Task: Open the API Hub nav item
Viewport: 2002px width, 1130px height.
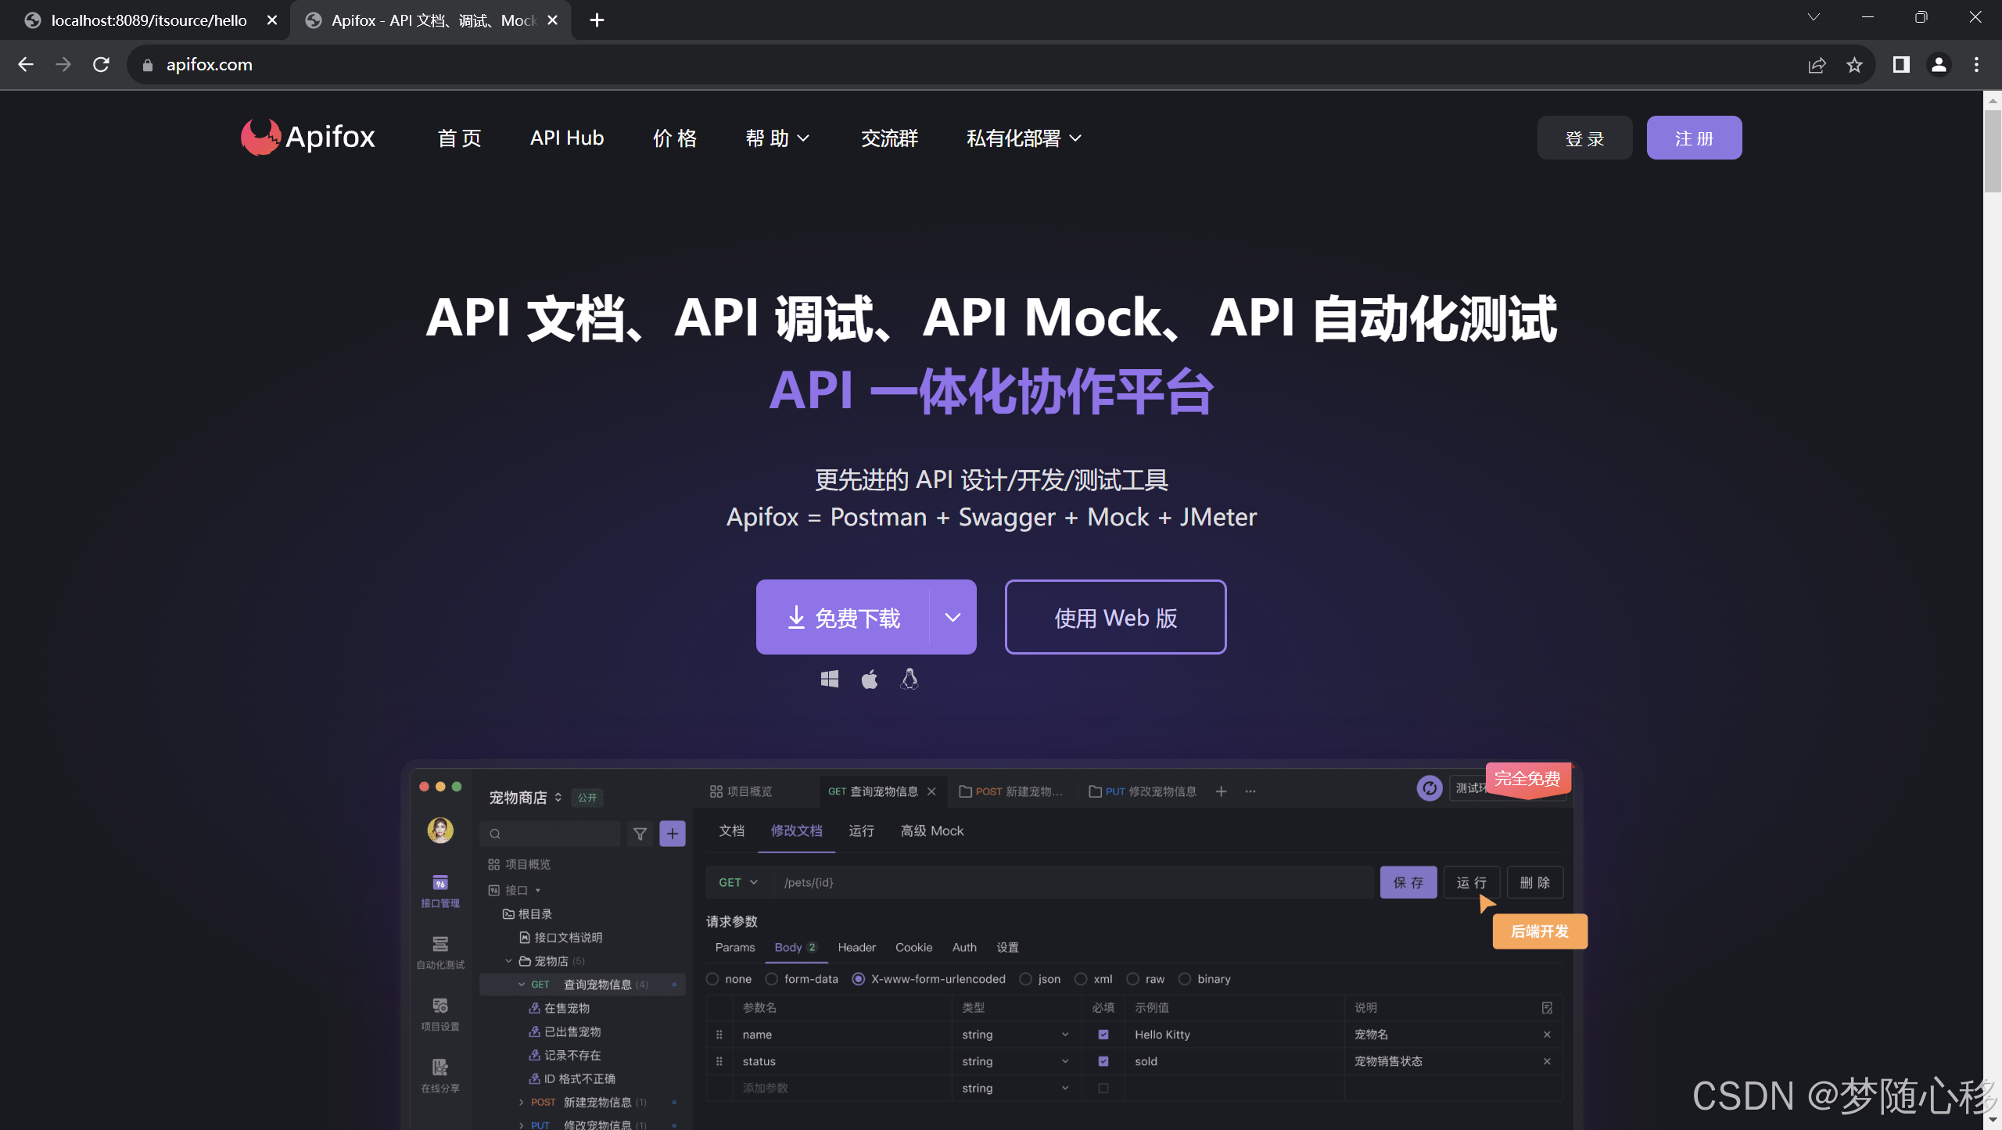Action: [x=567, y=138]
